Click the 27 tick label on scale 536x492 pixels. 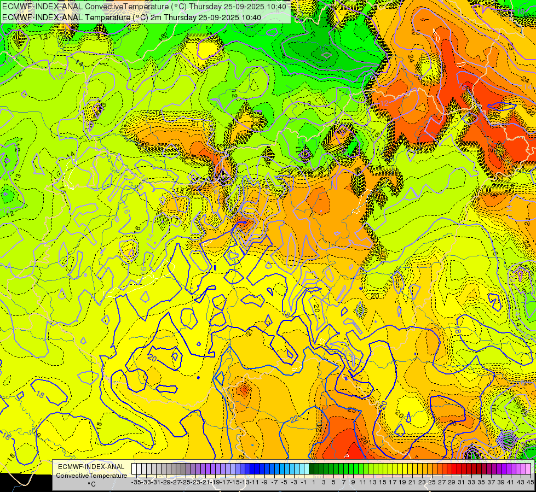coord(441,482)
